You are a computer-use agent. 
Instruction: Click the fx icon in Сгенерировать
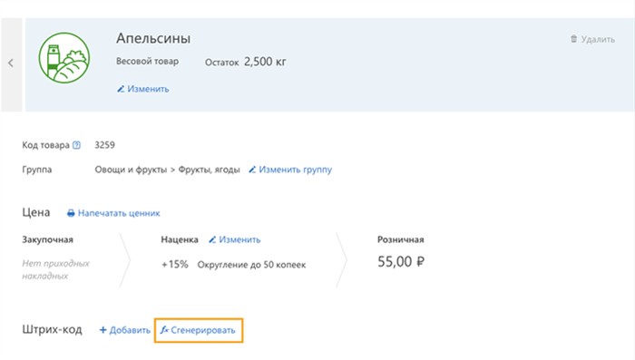[164, 330]
